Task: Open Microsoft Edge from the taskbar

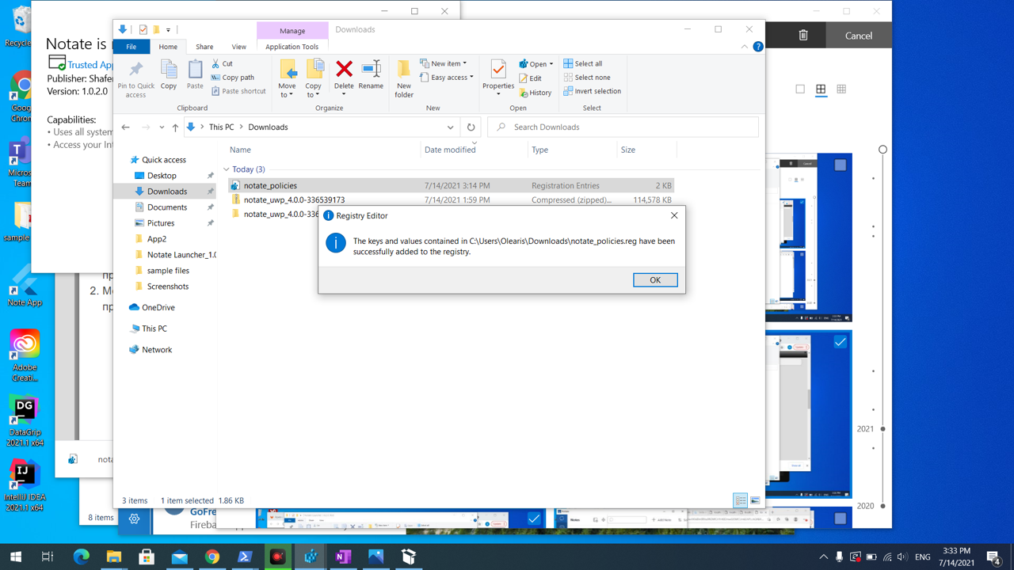Action: click(81, 557)
